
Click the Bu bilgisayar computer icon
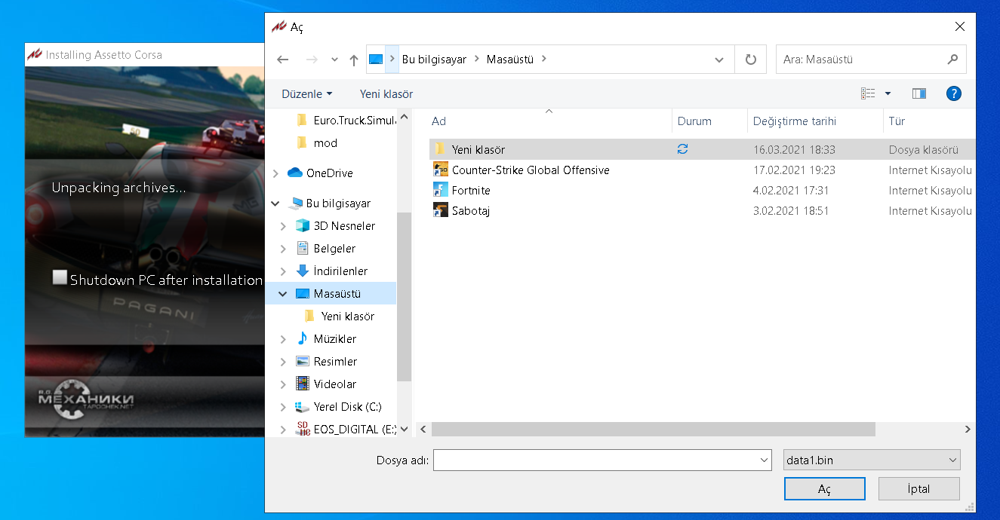coord(296,203)
